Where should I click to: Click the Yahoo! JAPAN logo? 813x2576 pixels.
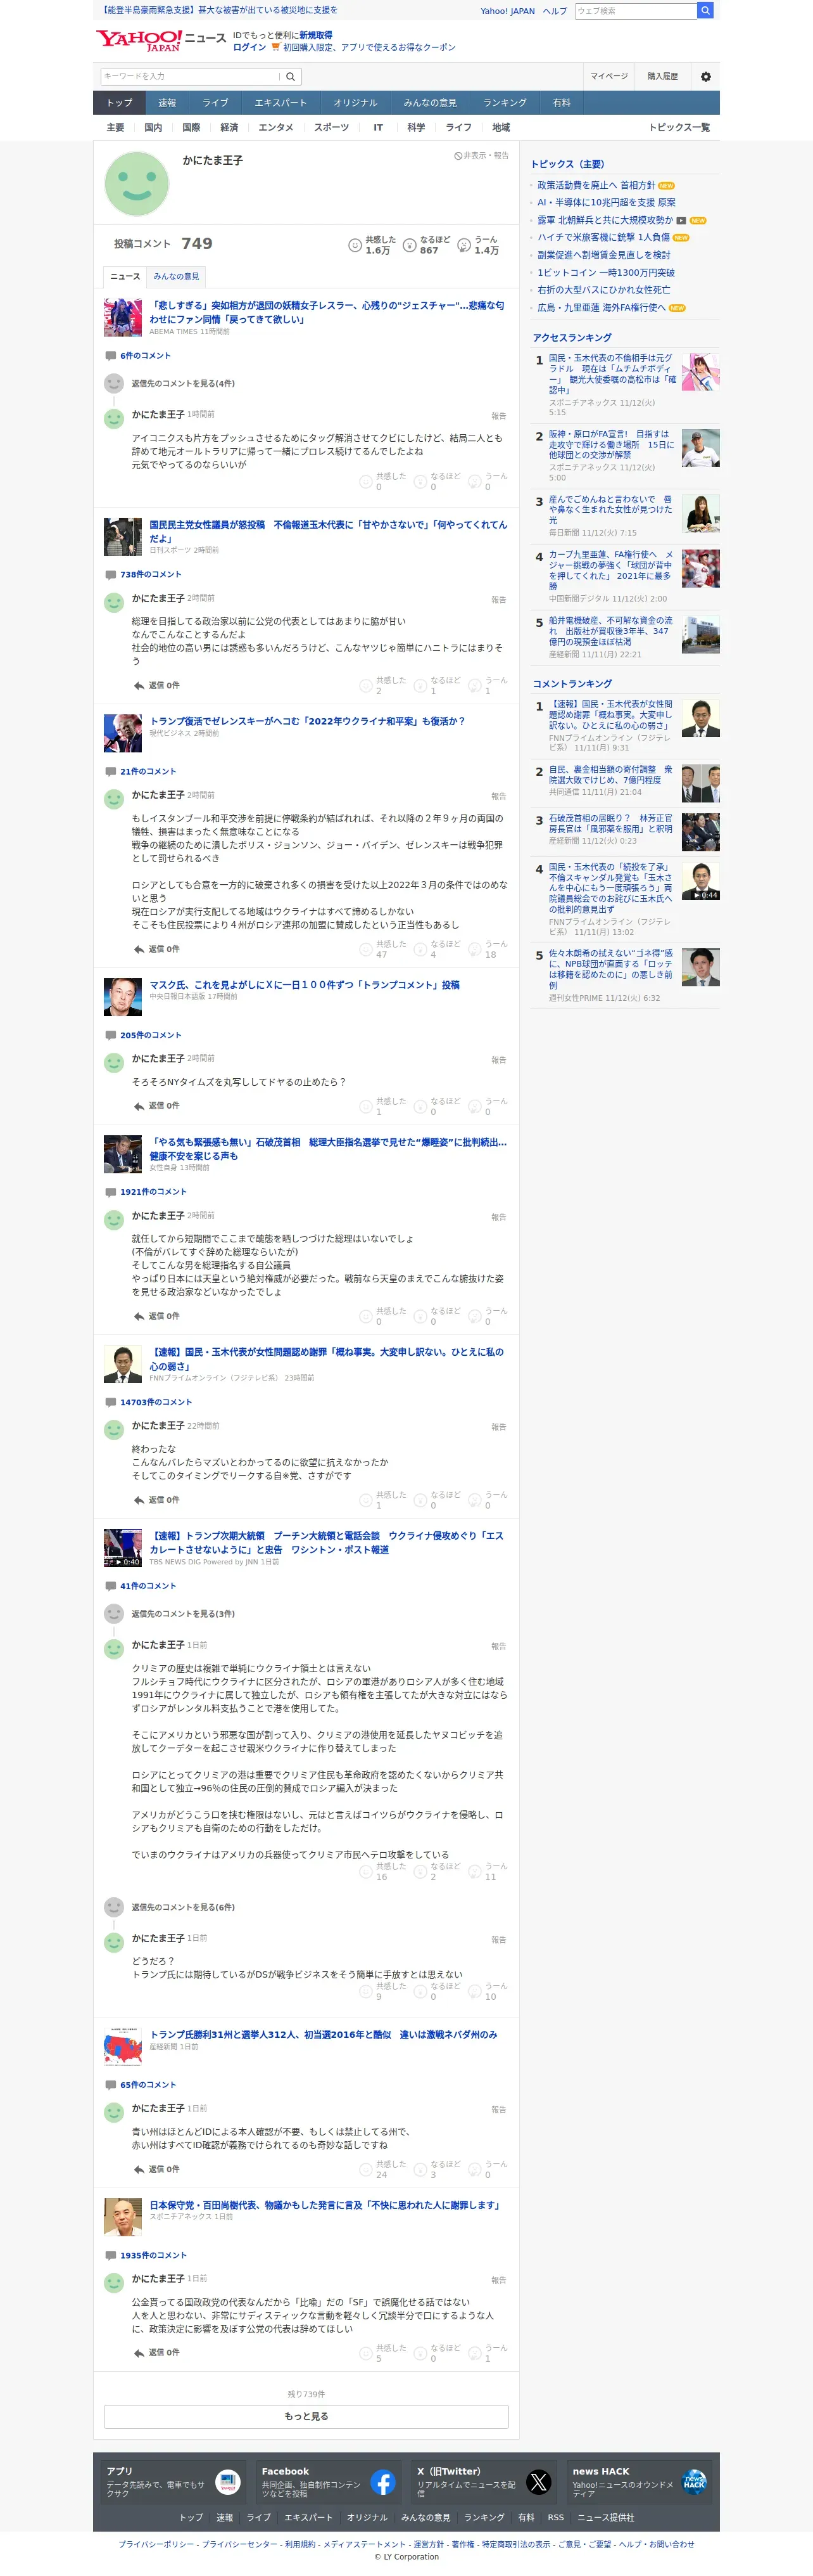[138, 40]
